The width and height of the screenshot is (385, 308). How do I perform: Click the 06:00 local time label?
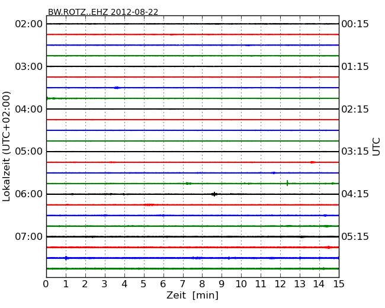coord(29,194)
